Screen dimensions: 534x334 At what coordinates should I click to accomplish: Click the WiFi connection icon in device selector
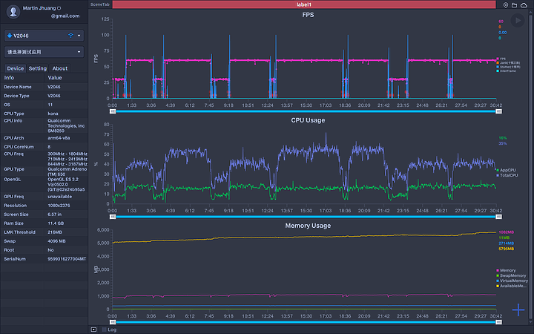(70, 36)
